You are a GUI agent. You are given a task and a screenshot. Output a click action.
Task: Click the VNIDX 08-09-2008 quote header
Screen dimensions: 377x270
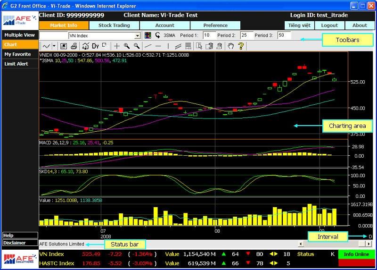tap(114, 55)
